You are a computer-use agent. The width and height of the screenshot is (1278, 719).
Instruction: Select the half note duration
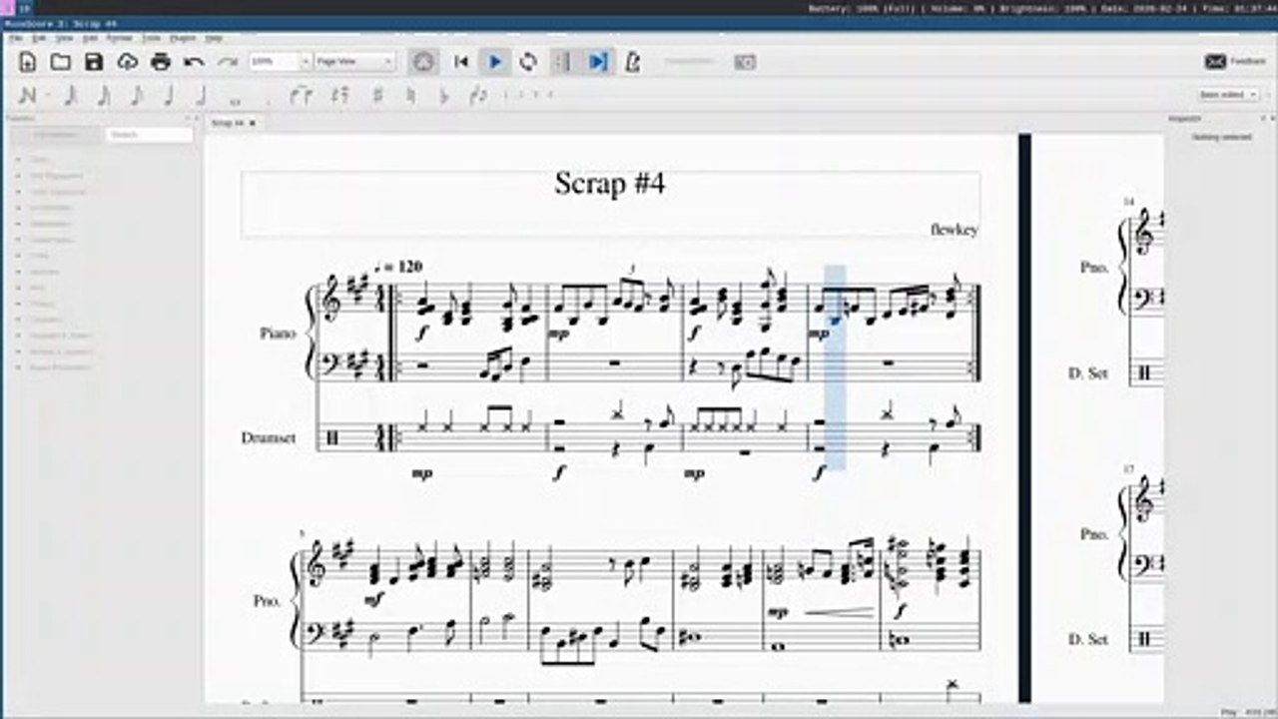pyautogui.click(x=202, y=96)
